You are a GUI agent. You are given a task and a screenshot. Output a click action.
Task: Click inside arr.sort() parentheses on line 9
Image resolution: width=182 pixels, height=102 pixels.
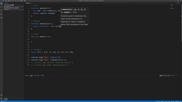tap(60, 26)
